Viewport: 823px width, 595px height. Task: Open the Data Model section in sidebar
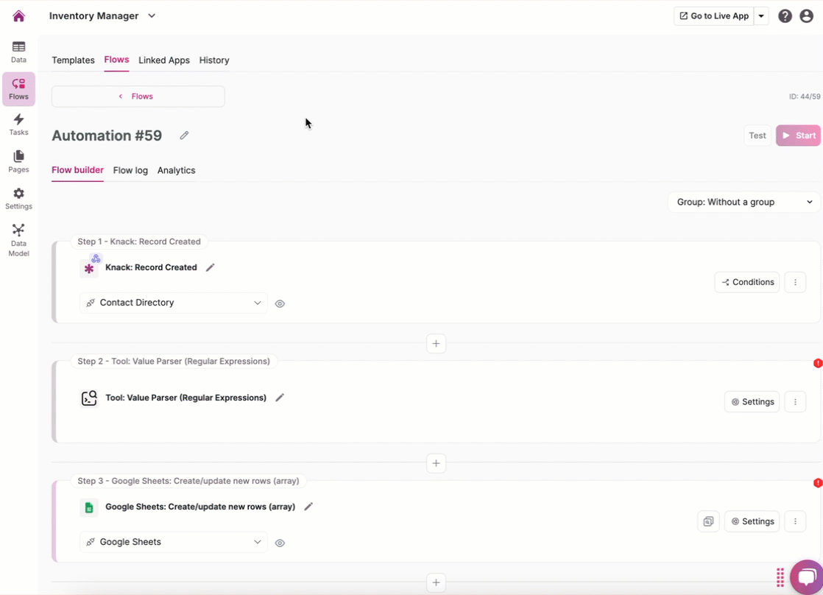[x=18, y=240]
